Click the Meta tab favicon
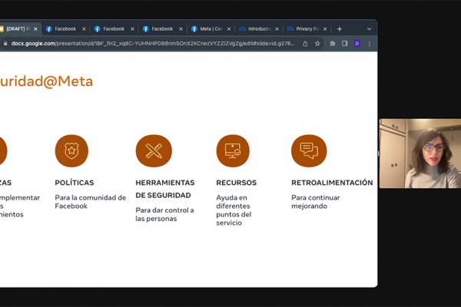 click(x=194, y=29)
